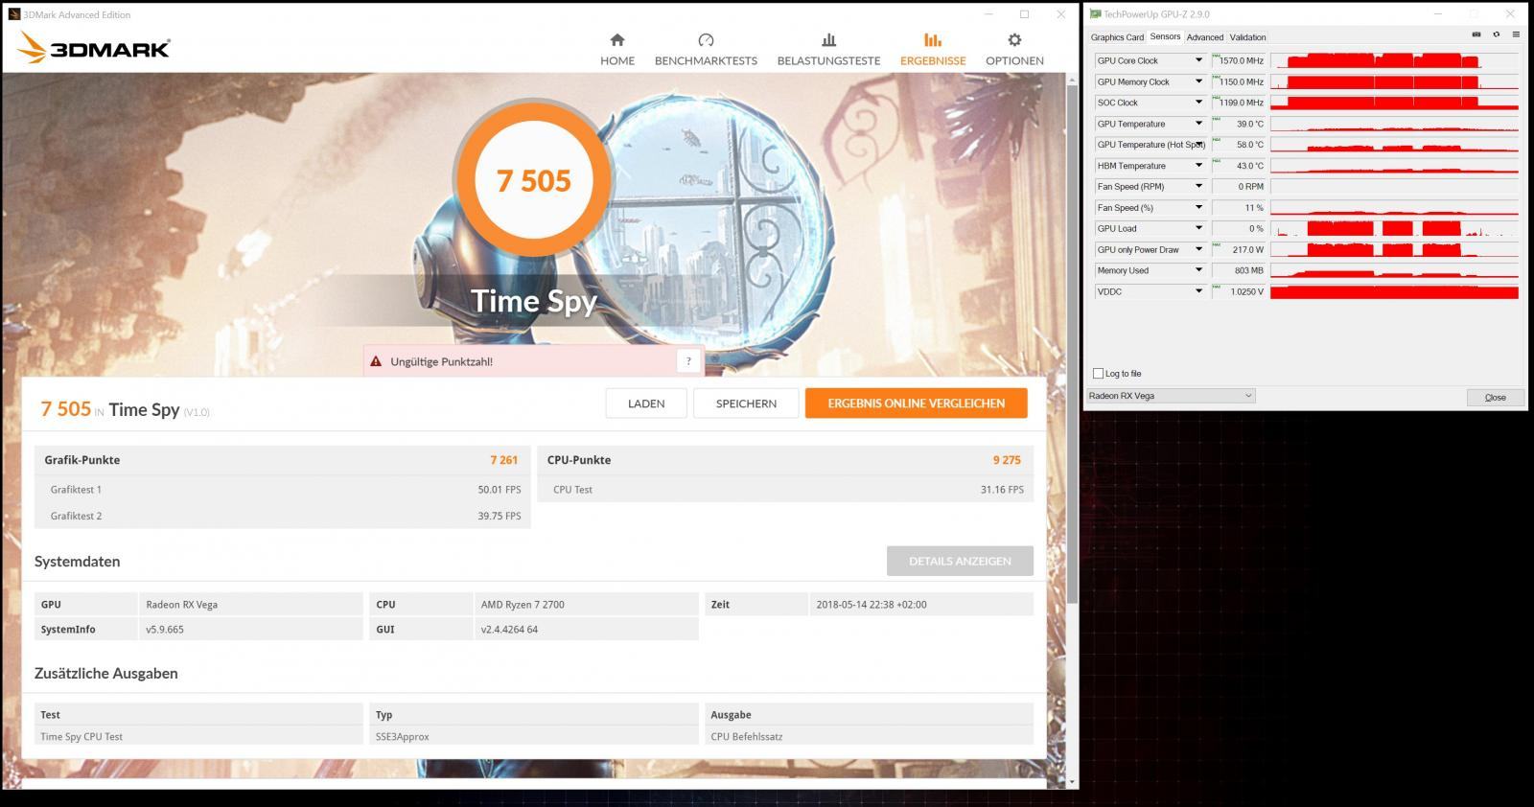Viewport: 1534px width, 807px height.
Task: Click the 58.0 °C hot spot value
Action: 1239,145
